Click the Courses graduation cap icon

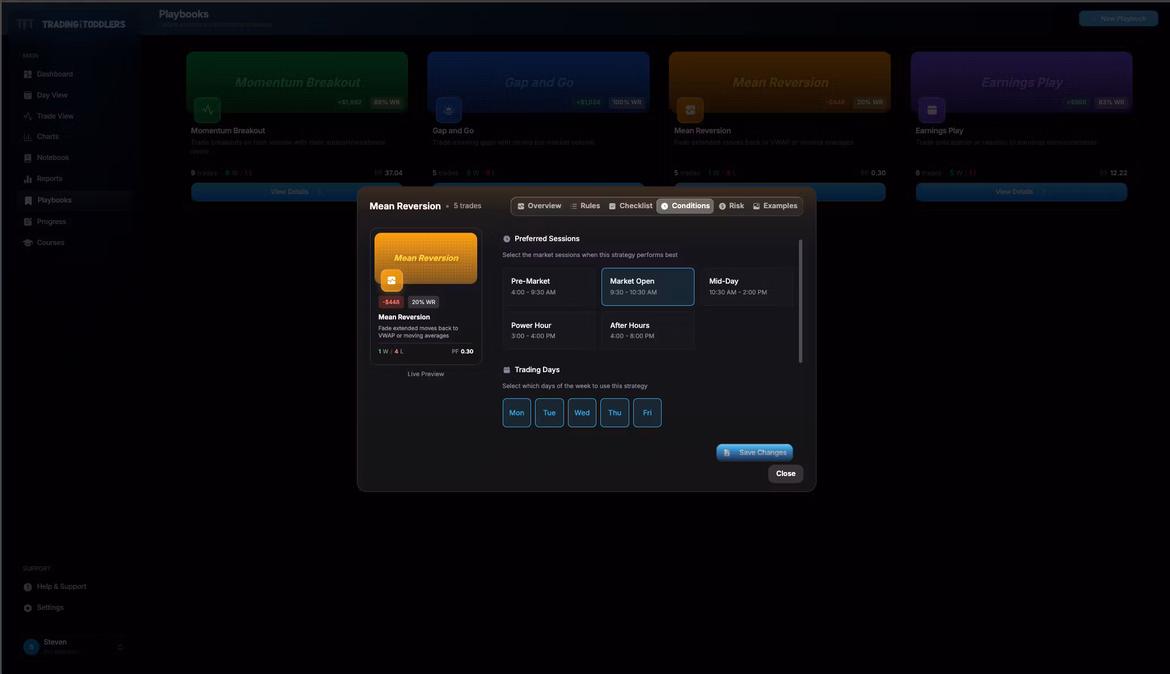tap(28, 243)
